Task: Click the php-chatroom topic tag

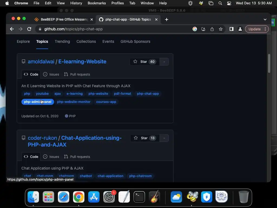Action: (x=140, y=176)
